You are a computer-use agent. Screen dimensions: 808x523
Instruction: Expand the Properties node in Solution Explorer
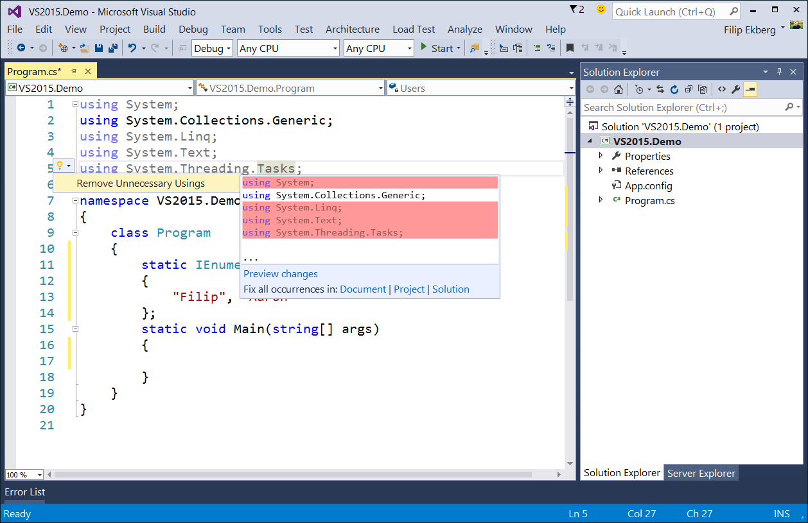point(601,155)
